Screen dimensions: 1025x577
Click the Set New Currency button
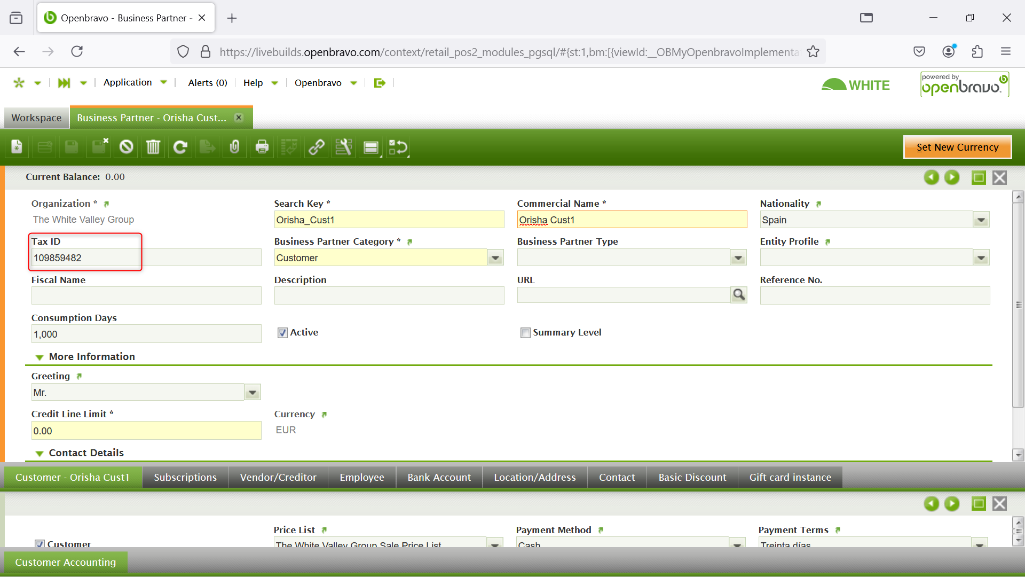pos(957,147)
